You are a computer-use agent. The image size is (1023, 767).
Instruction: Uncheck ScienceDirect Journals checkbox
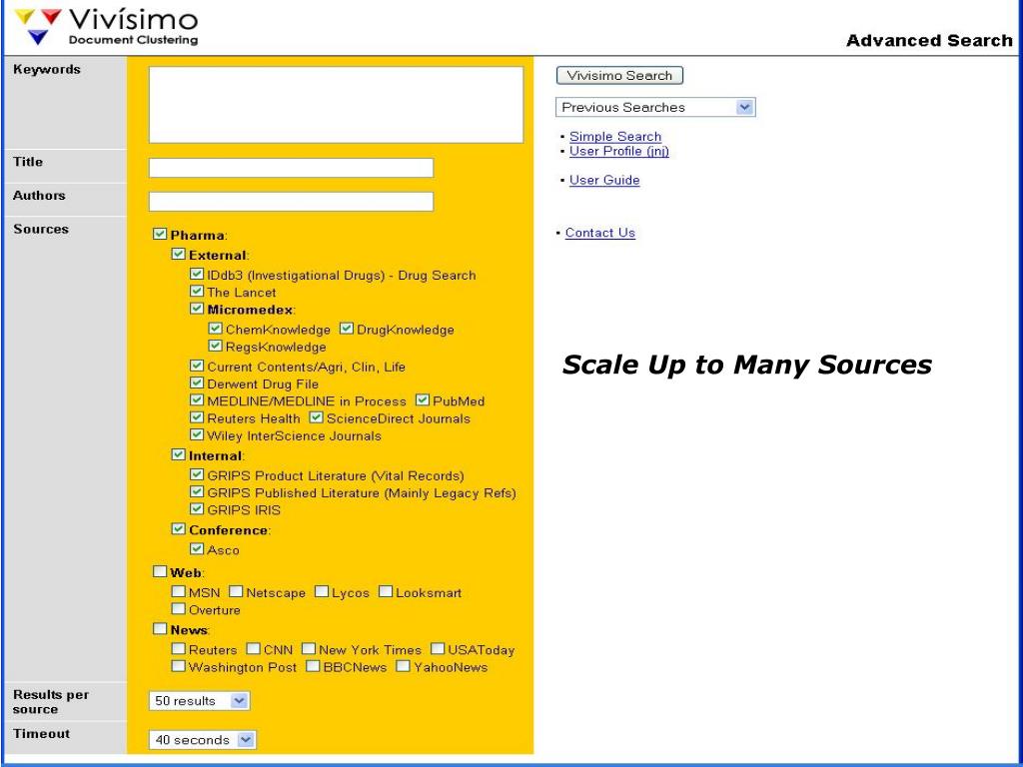tap(317, 416)
